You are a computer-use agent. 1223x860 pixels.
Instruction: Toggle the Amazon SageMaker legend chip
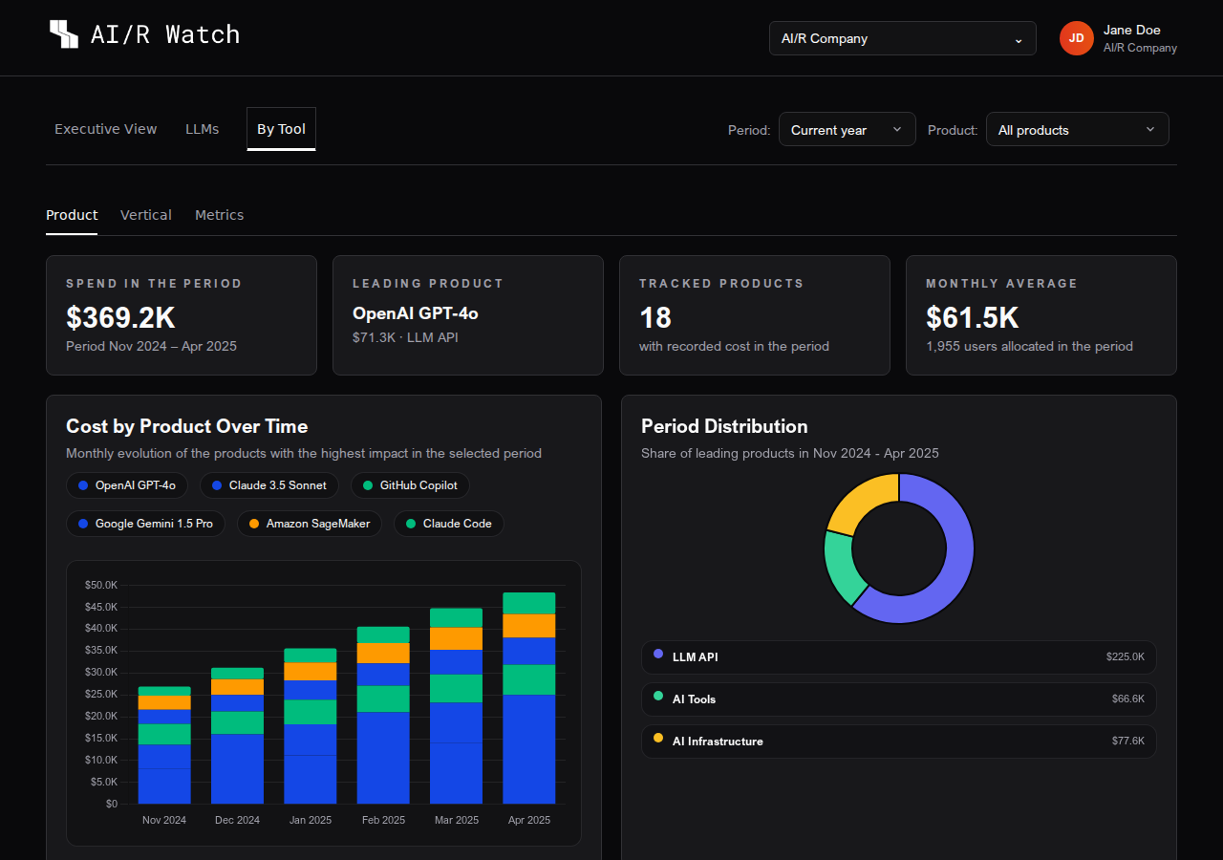[x=310, y=524]
